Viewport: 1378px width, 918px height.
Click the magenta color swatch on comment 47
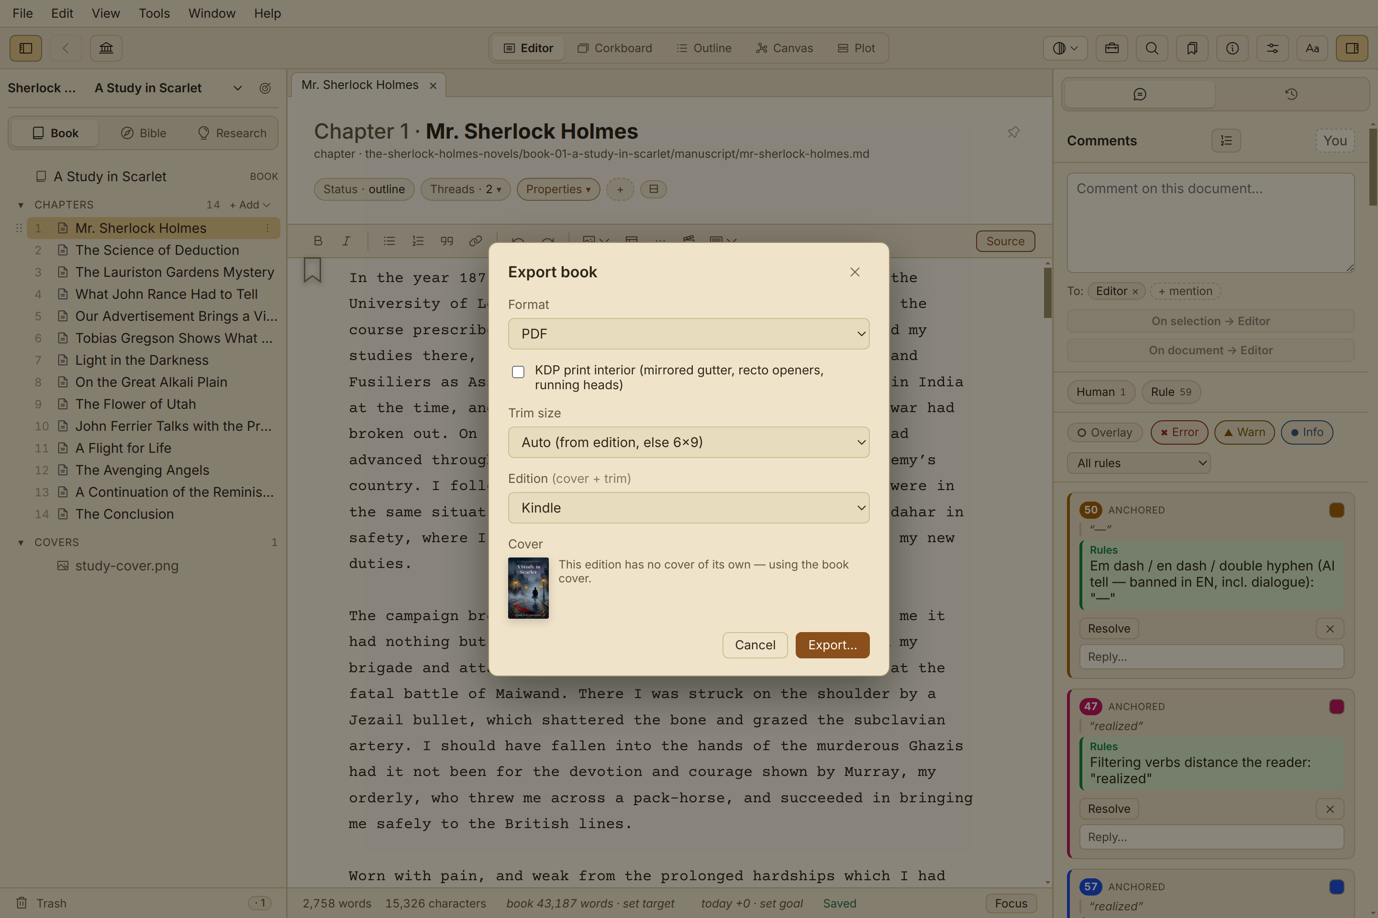[x=1336, y=707]
